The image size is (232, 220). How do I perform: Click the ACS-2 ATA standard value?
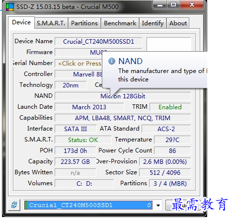pos(166,129)
